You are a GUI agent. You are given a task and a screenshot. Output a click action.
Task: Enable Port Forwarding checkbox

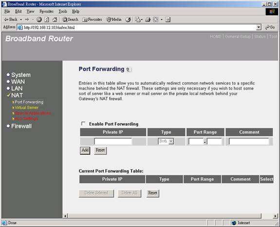click(x=83, y=124)
